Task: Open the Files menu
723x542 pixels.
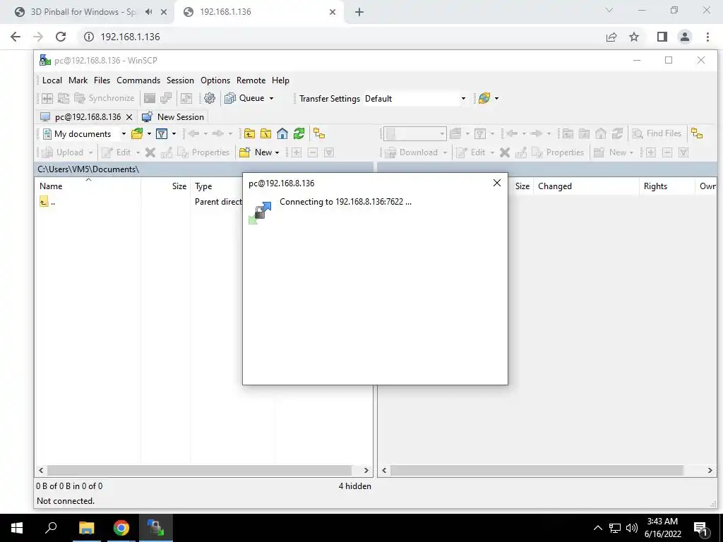Action: (102, 80)
